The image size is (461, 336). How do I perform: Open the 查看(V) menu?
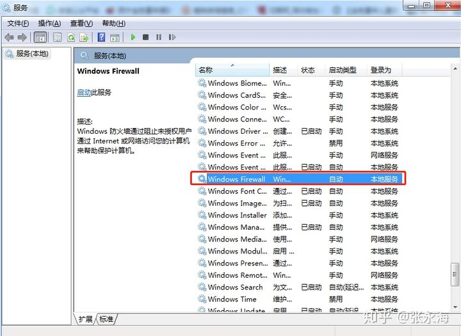click(81, 24)
